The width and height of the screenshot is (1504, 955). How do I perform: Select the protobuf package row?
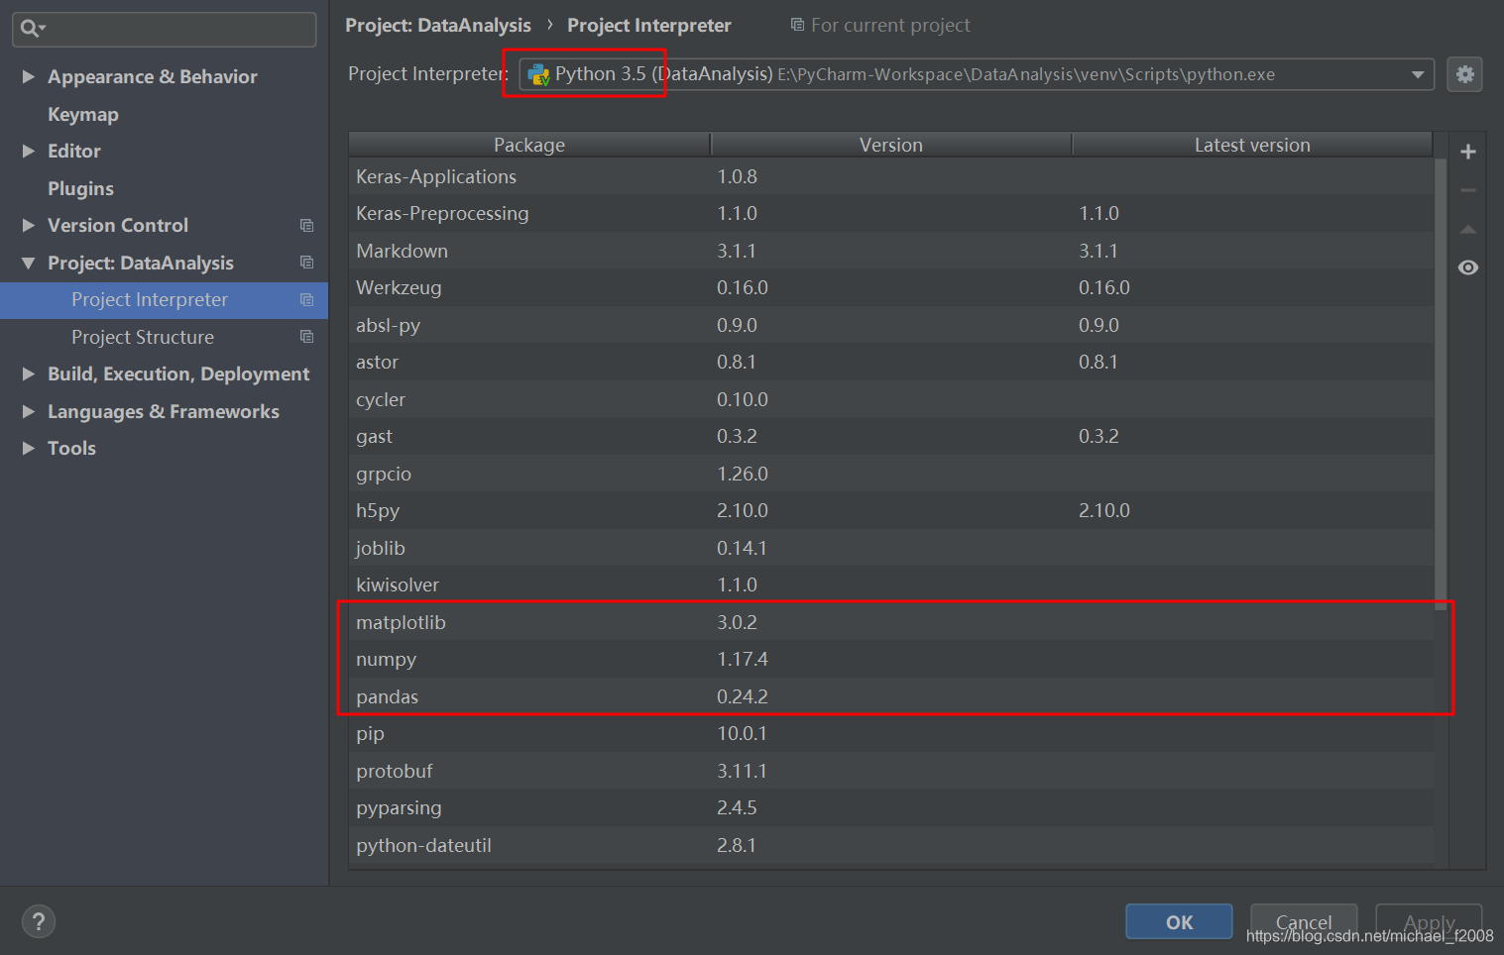890,771
